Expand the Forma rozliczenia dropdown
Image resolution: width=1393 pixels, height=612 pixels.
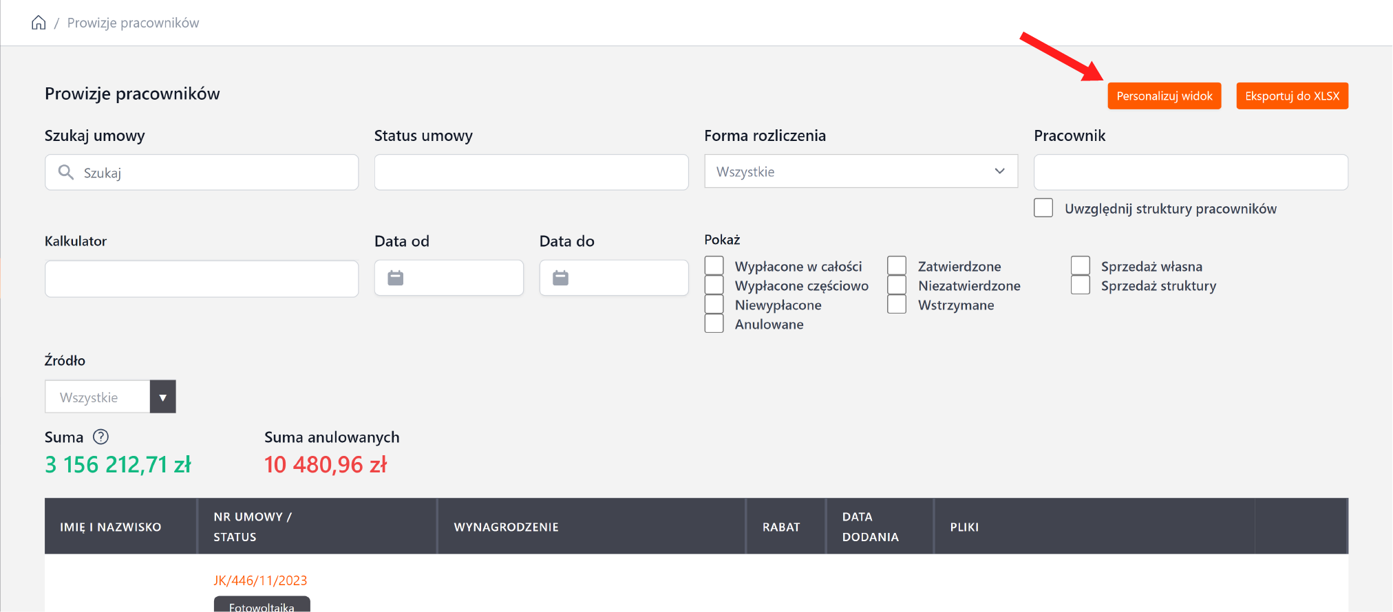click(860, 171)
